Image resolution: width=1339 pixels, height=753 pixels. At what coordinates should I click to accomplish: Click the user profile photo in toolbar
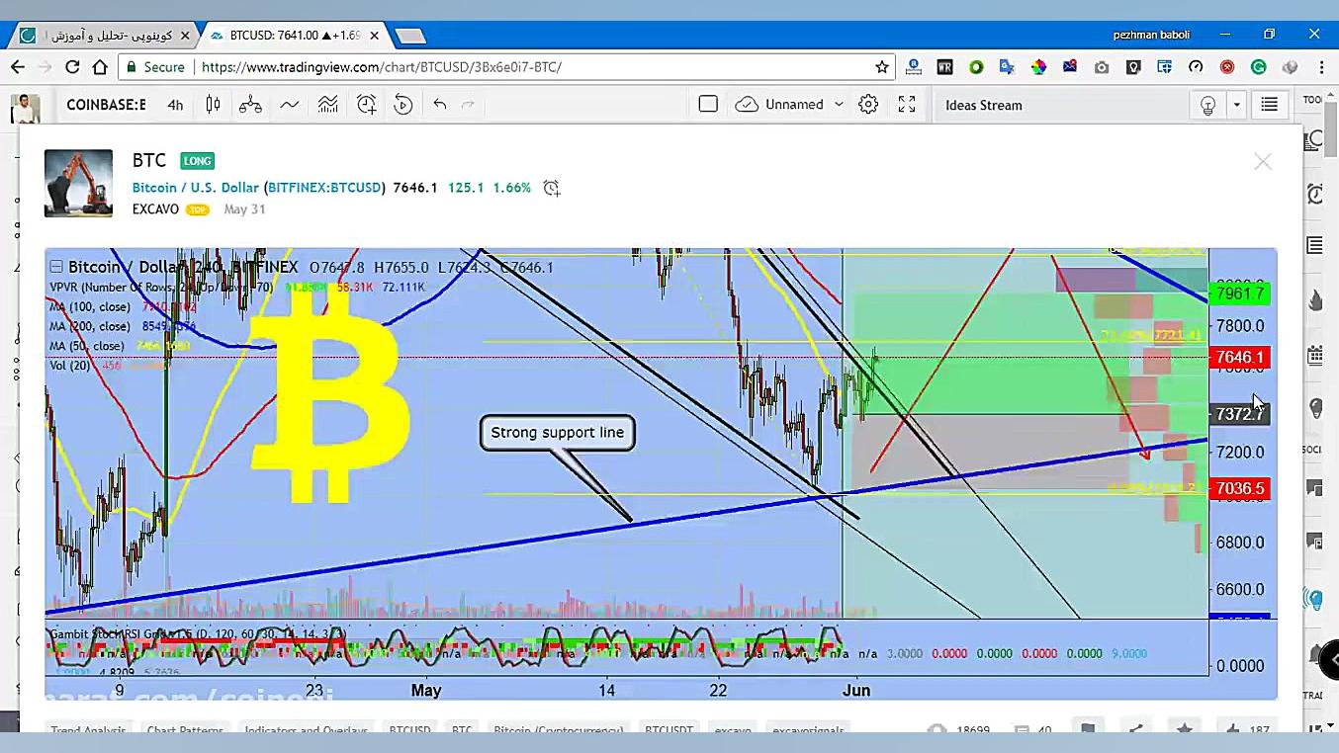point(26,108)
